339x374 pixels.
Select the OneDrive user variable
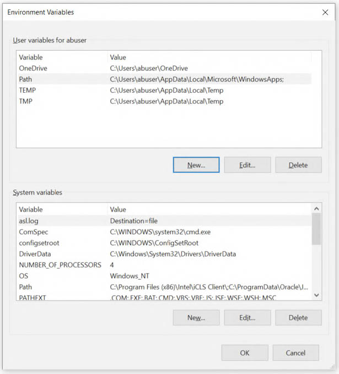coord(33,68)
